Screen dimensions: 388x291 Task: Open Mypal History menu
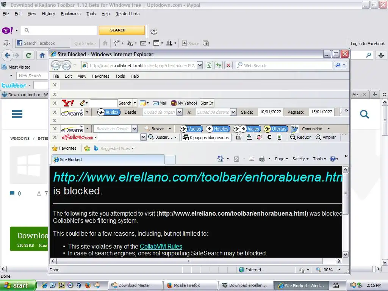tap(48, 14)
